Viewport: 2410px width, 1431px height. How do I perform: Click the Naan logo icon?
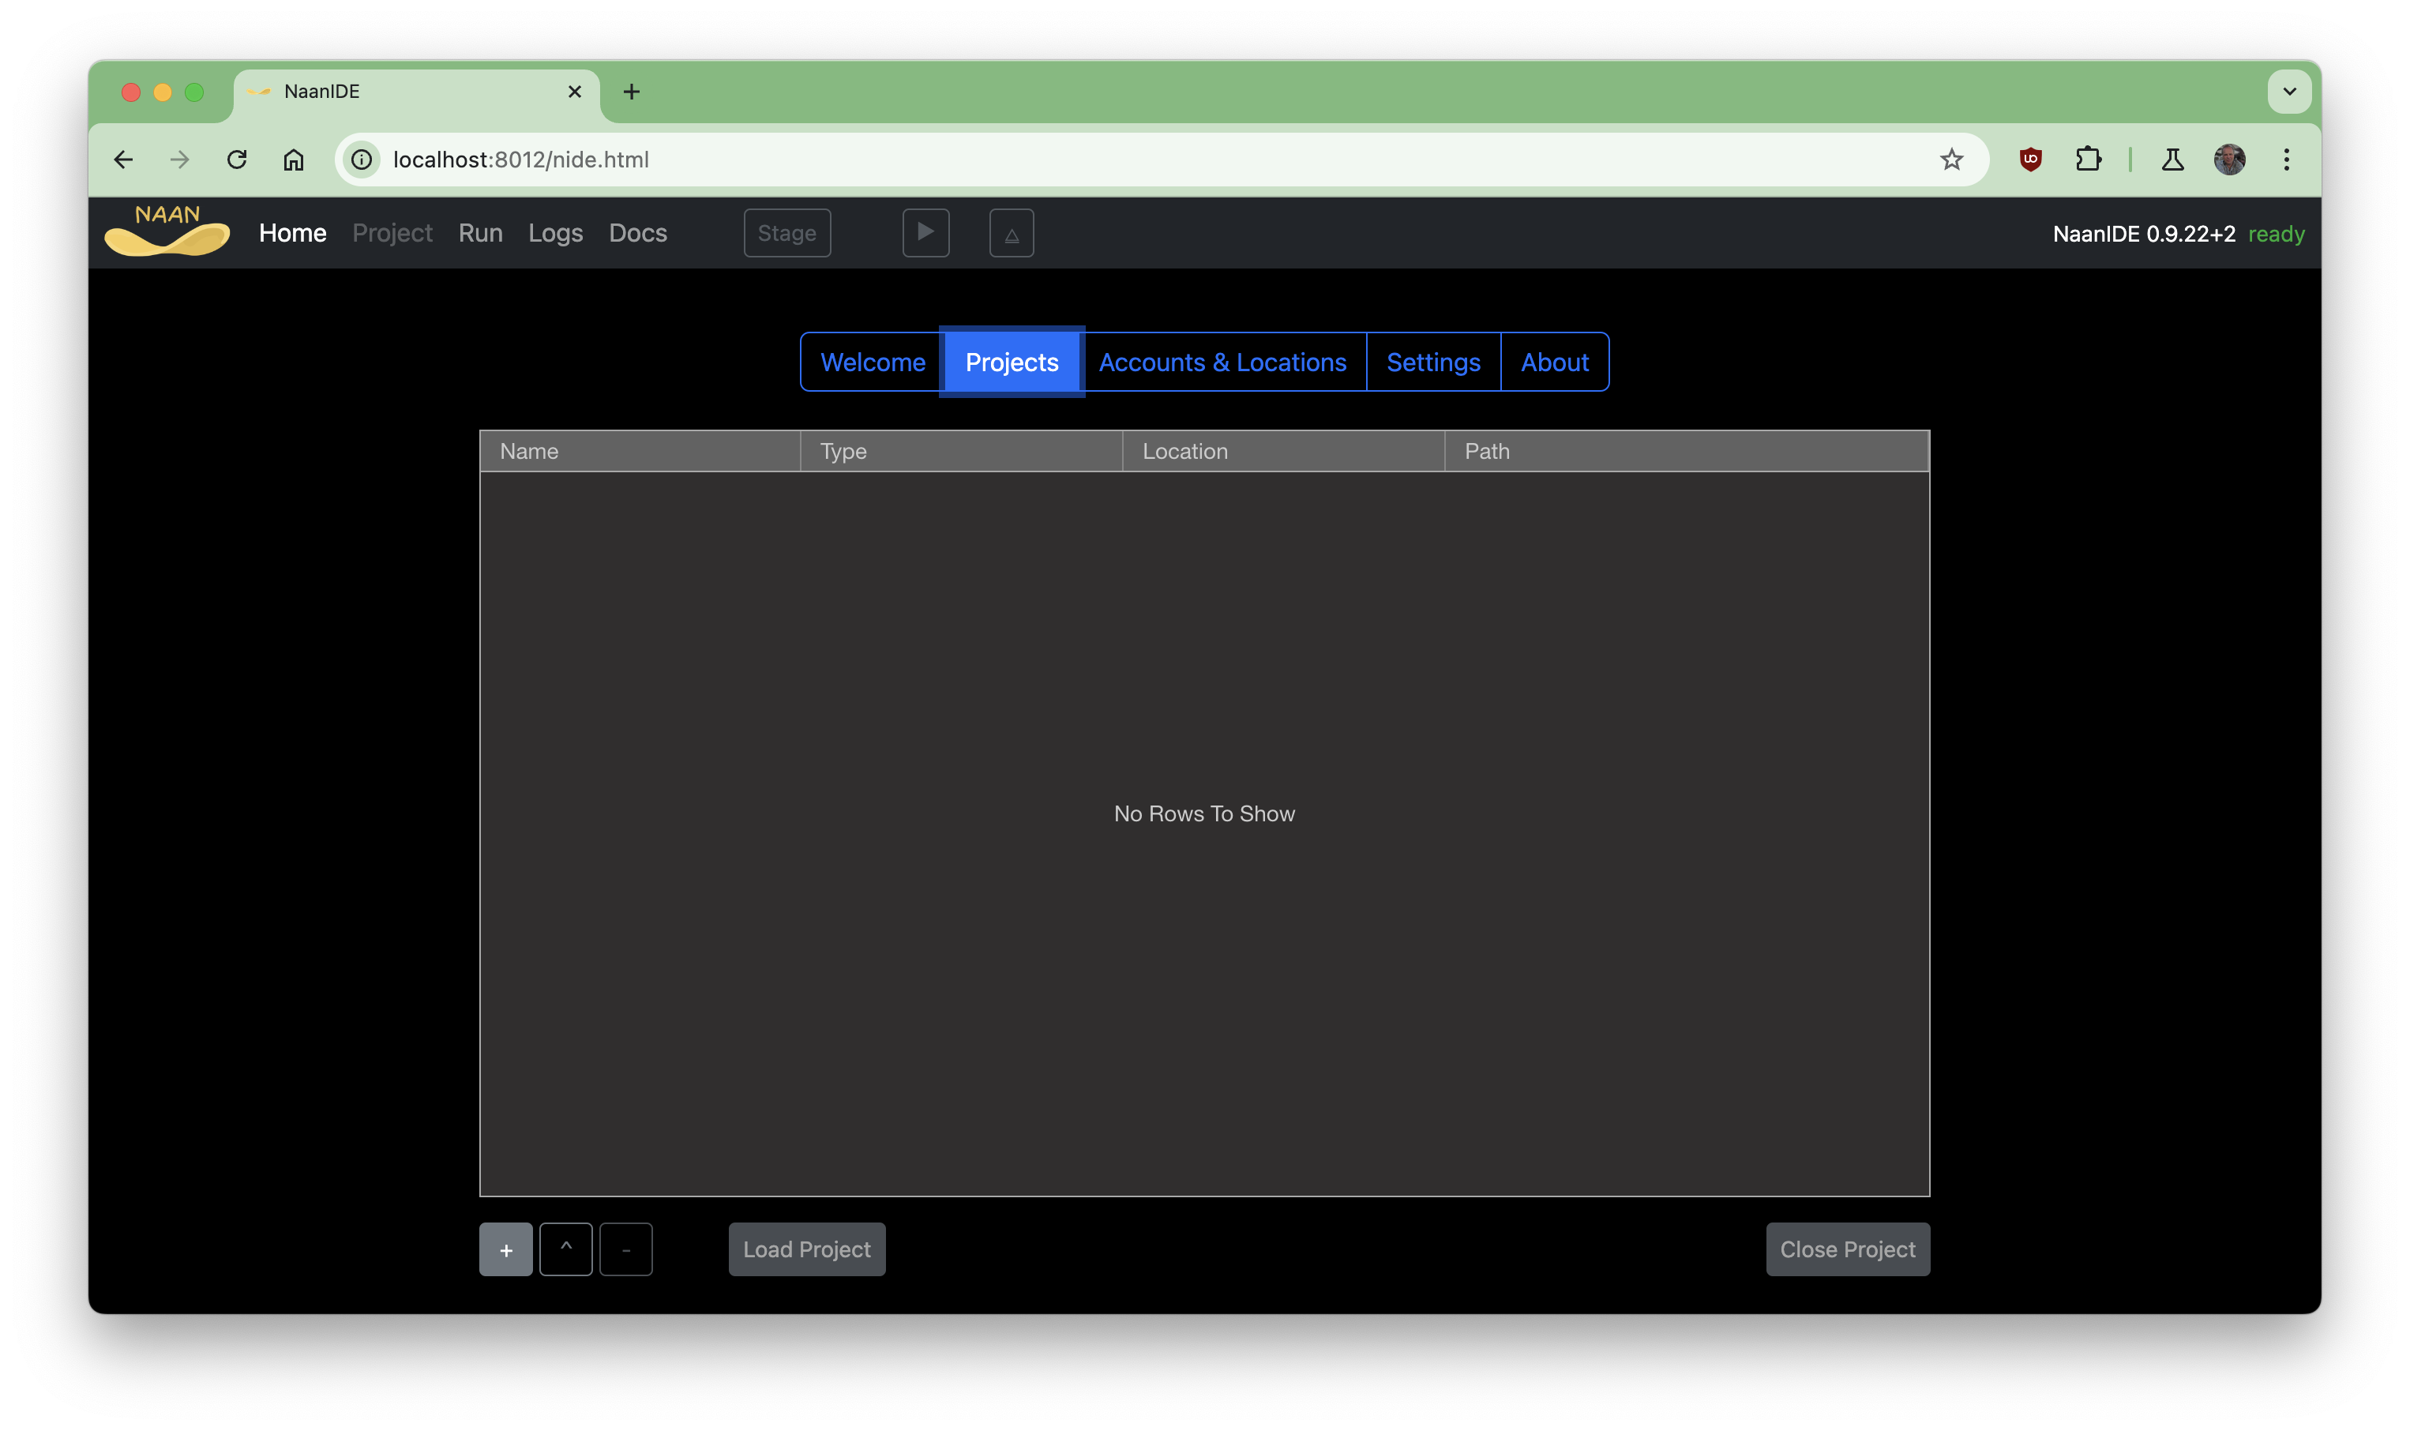coord(166,231)
